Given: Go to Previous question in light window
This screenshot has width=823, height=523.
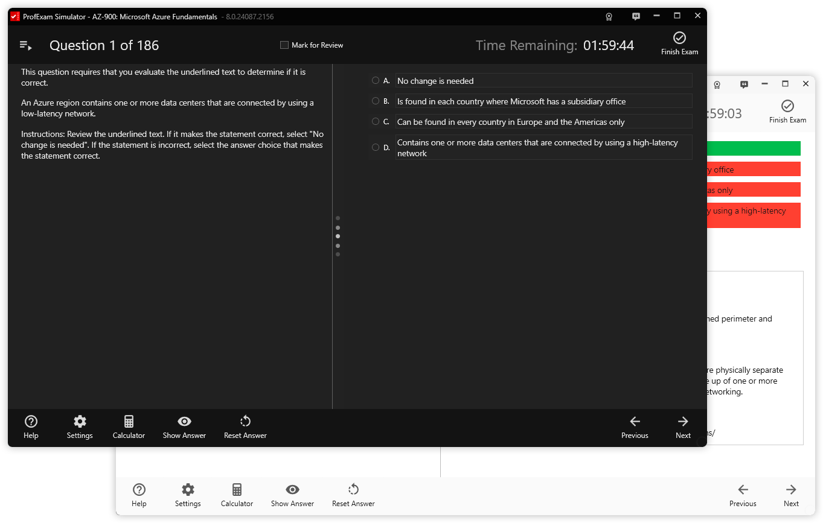Looking at the screenshot, I should 743,495.
